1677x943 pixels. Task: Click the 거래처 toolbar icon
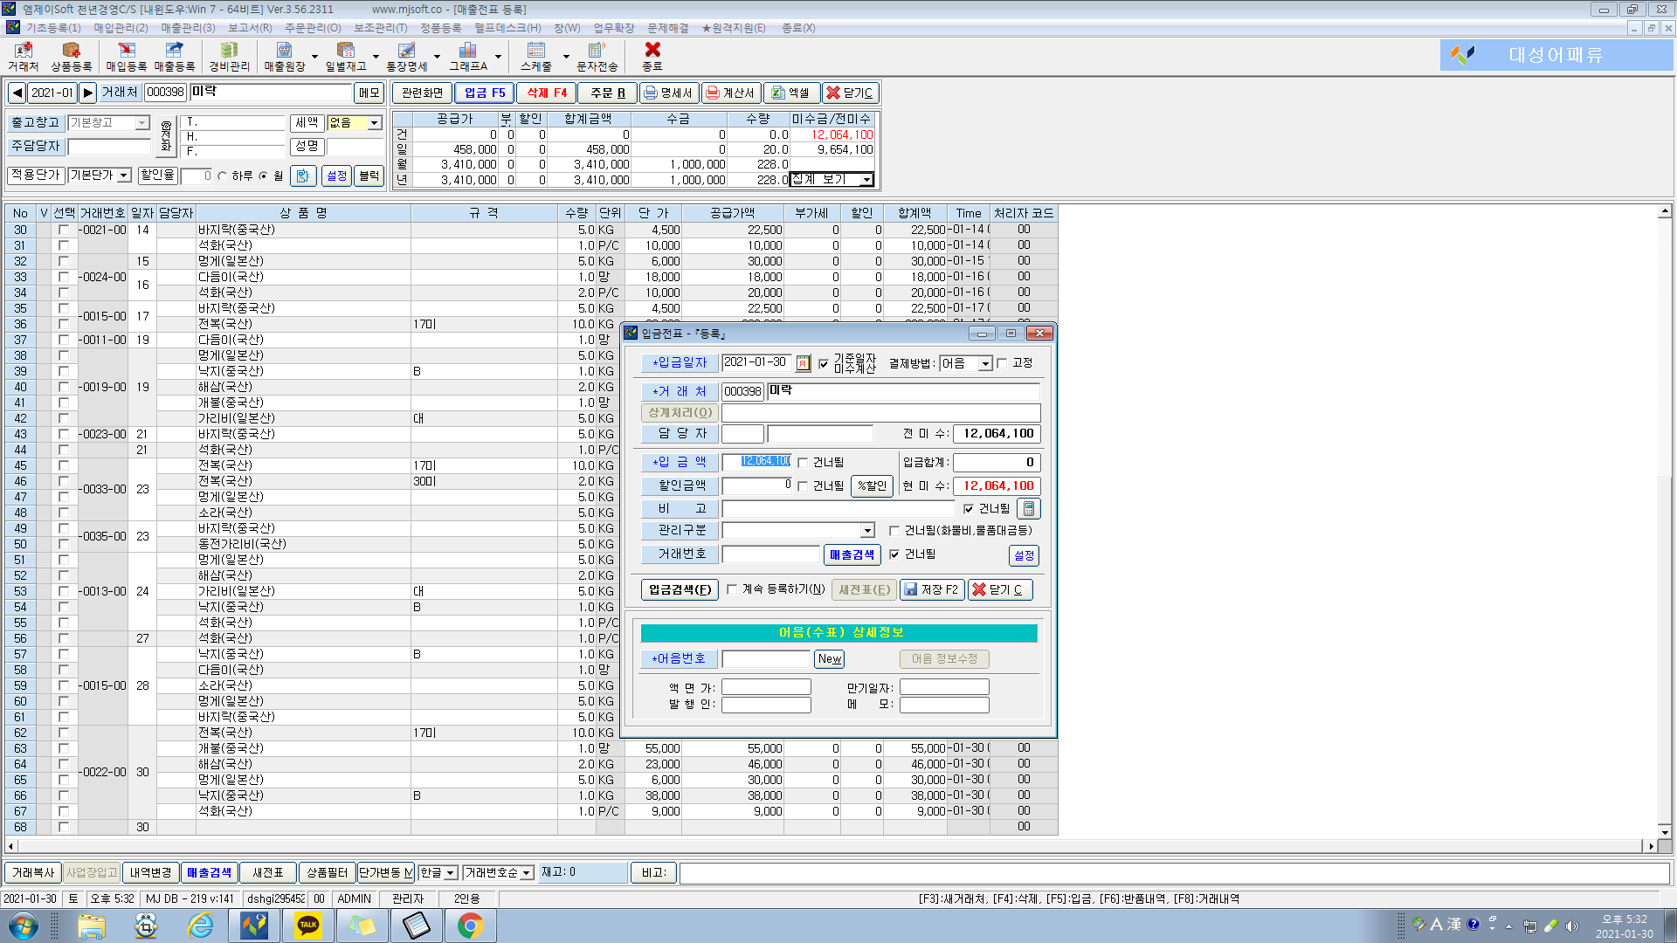(24, 56)
